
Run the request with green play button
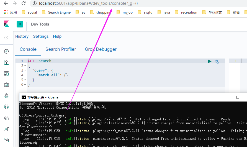(210, 61)
